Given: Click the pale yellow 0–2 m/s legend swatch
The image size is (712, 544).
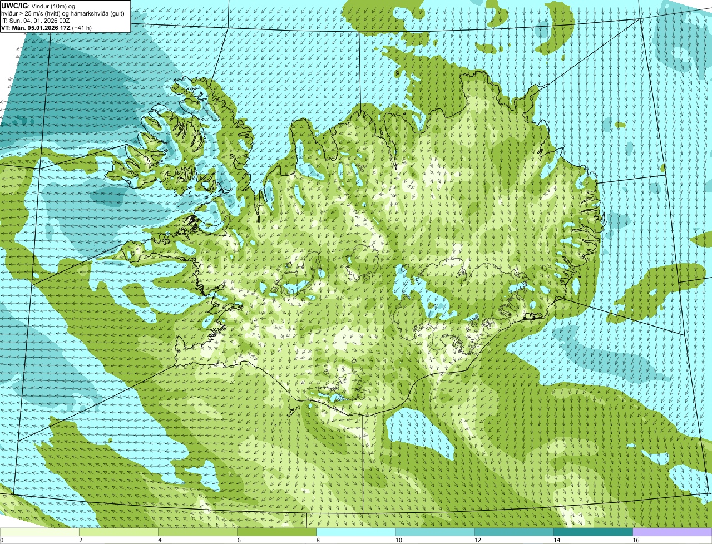Looking at the screenshot, I should 40,532.
